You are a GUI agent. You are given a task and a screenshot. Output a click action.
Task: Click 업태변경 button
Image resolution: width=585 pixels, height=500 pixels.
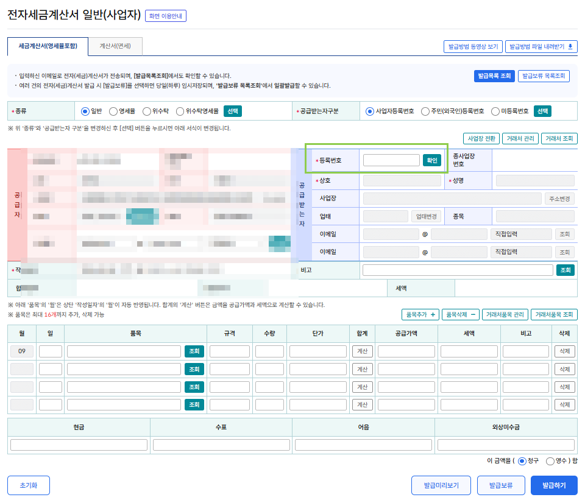[x=427, y=217]
